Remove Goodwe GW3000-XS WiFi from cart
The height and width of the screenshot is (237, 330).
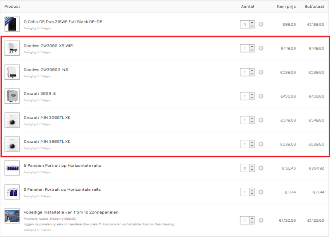pos(261,48)
